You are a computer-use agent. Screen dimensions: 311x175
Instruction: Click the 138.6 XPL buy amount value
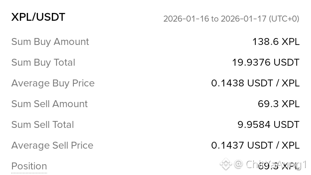click(x=276, y=42)
